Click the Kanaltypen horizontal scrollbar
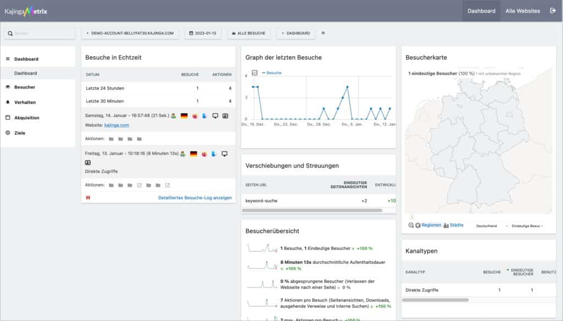The height and width of the screenshot is (321, 563). 435,300
